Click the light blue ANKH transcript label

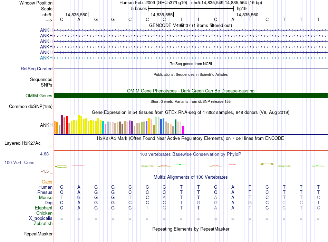tap(46, 58)
